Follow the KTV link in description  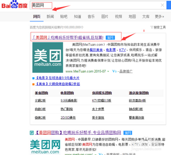122,50
